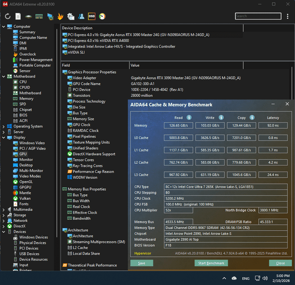This screenshot has height=285, width=295.
Task: Click the user contact icon in toolbar
Action: [81, 16]
